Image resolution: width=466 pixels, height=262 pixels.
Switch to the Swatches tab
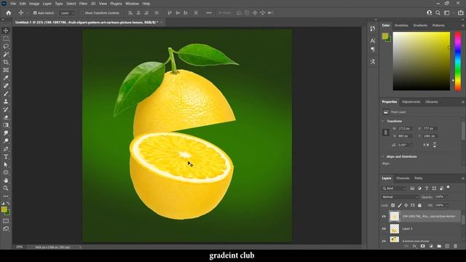point(401,25)
